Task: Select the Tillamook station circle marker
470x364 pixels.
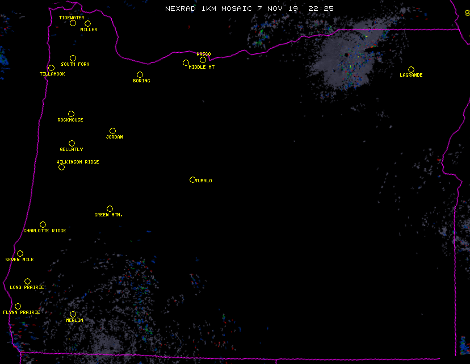Action: click(x=51, y=68)
